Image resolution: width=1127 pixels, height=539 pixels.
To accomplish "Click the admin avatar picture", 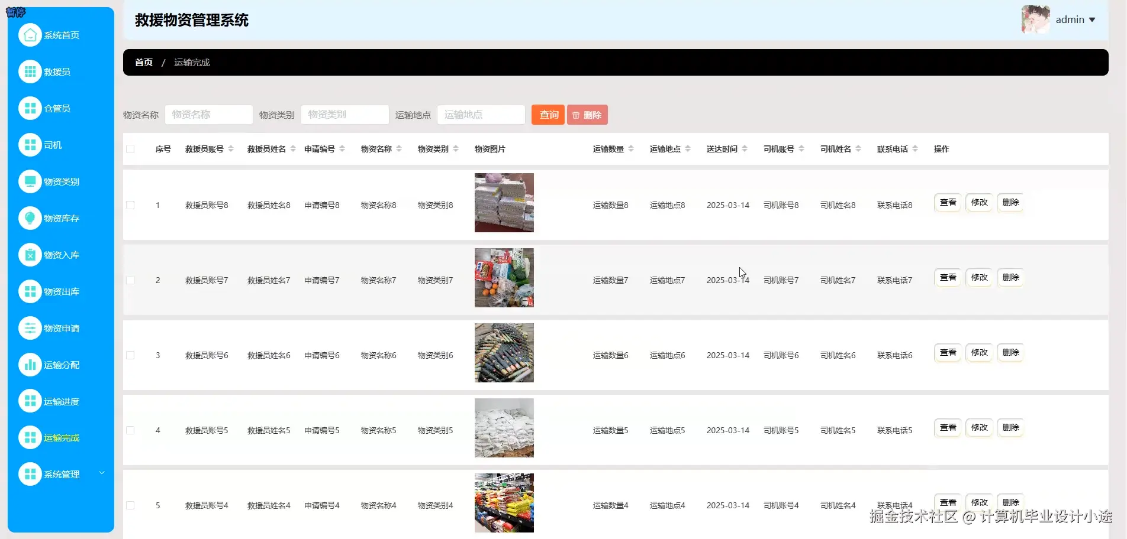I will pos(1036,20).
